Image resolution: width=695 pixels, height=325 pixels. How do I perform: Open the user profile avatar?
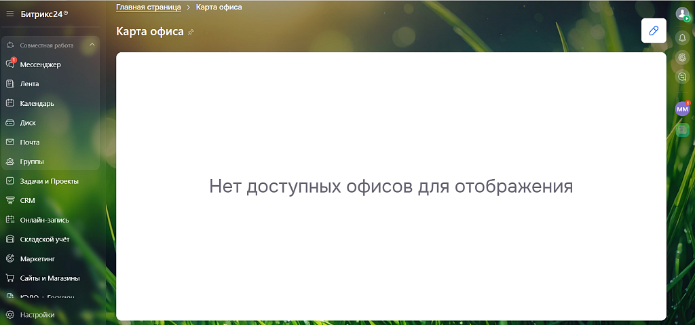(683, 14)
